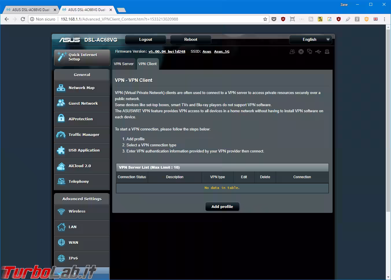Open the Chrome three-dot menu
The image size is (391, 280).
pos(384,19)
